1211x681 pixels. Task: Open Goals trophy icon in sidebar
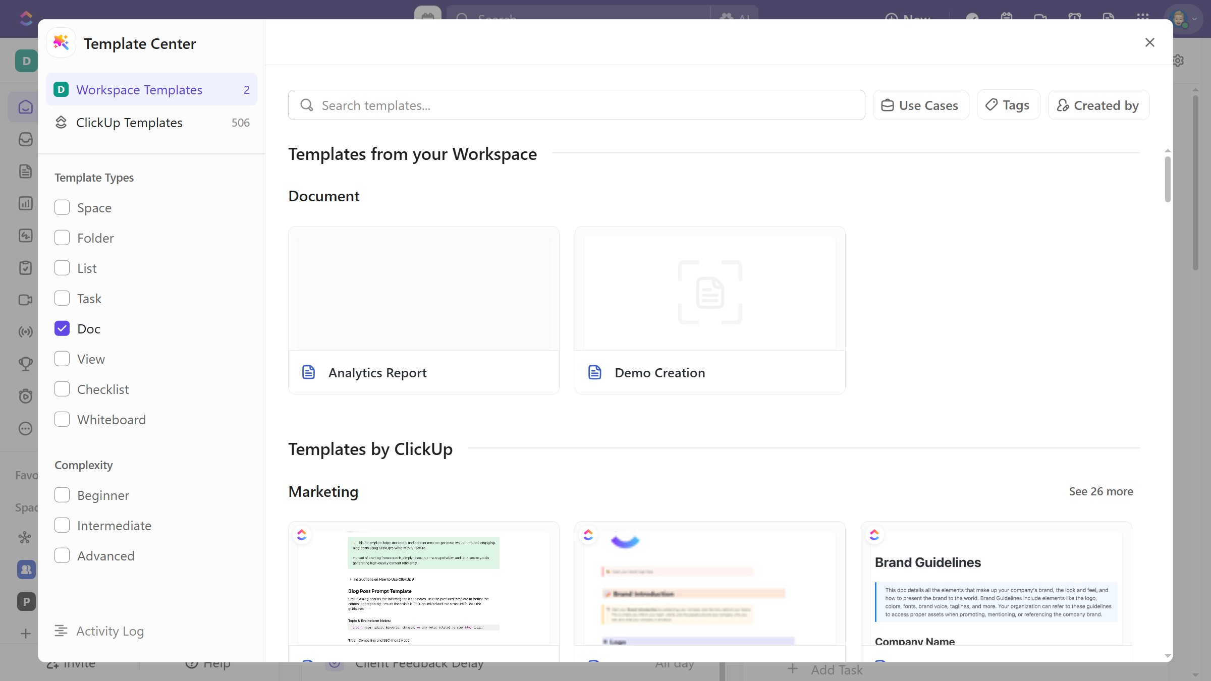pos(26,364)
